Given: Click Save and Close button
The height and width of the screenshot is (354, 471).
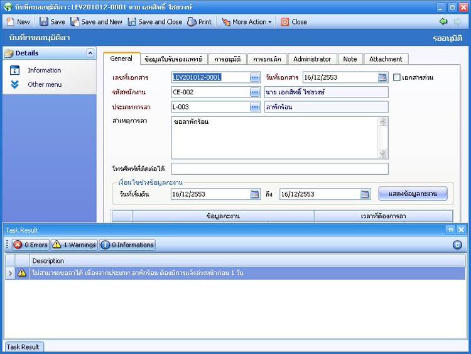Looking at the screenshot, I should click(154, 21).
